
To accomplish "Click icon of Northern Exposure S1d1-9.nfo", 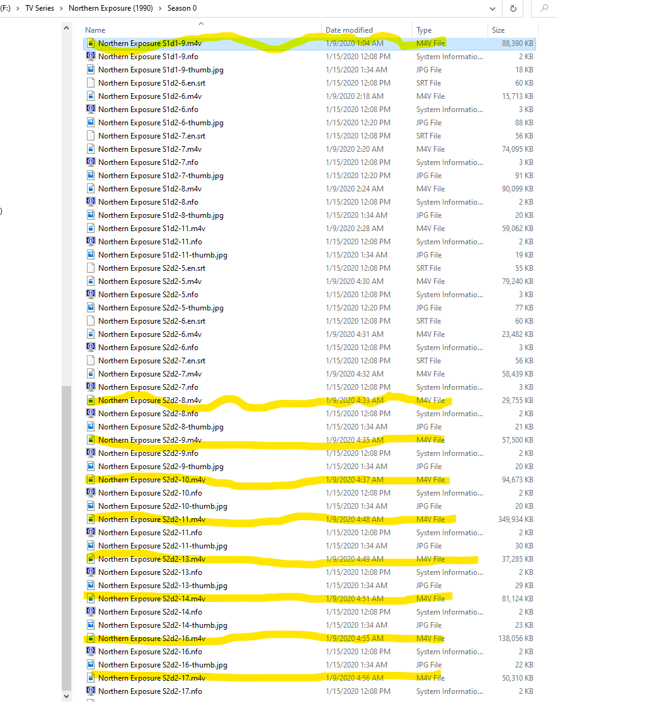I will point(91,56).
